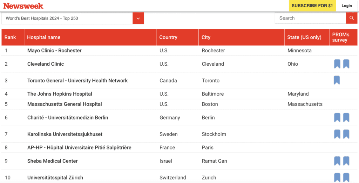This screenshot has height=183, width=359.
Task: Click rank 10 cell
Action: [x=8, y=177]
